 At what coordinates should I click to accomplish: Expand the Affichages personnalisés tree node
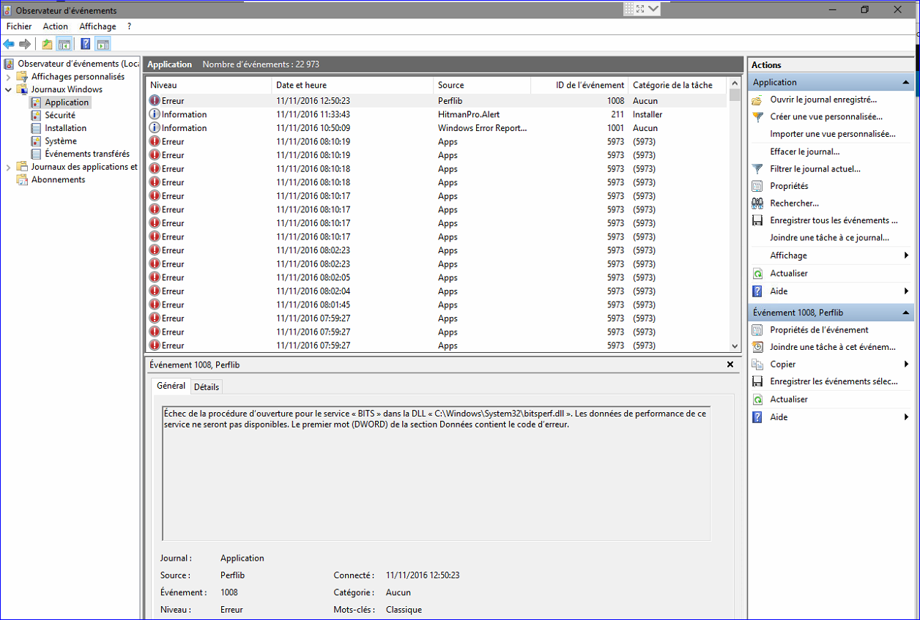coord(9,77)
